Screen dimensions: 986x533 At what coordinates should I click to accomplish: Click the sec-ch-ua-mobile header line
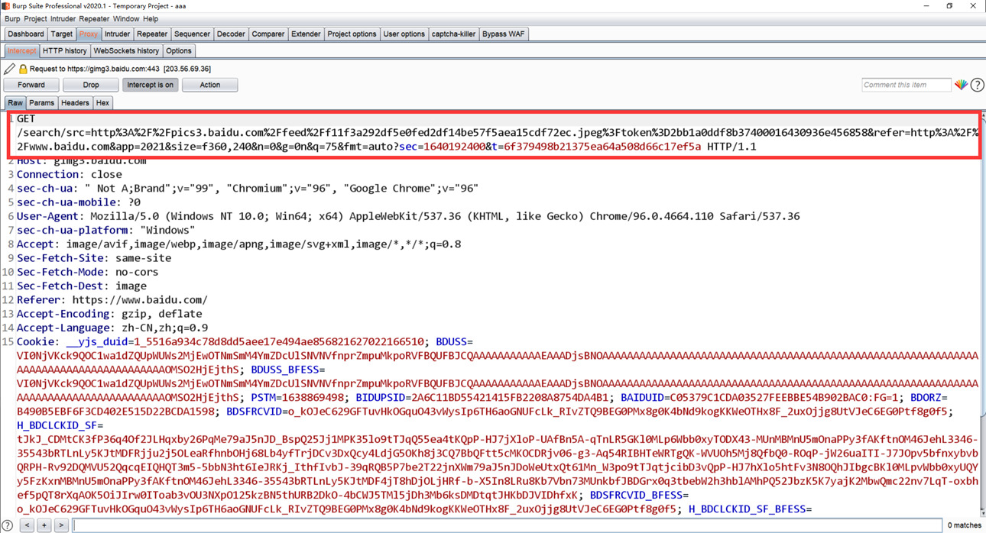tap(79, 202)
